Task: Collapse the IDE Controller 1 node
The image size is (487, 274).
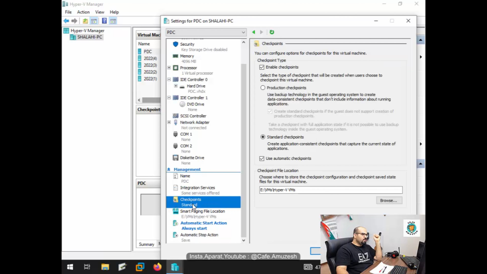Action: (169, 98)
